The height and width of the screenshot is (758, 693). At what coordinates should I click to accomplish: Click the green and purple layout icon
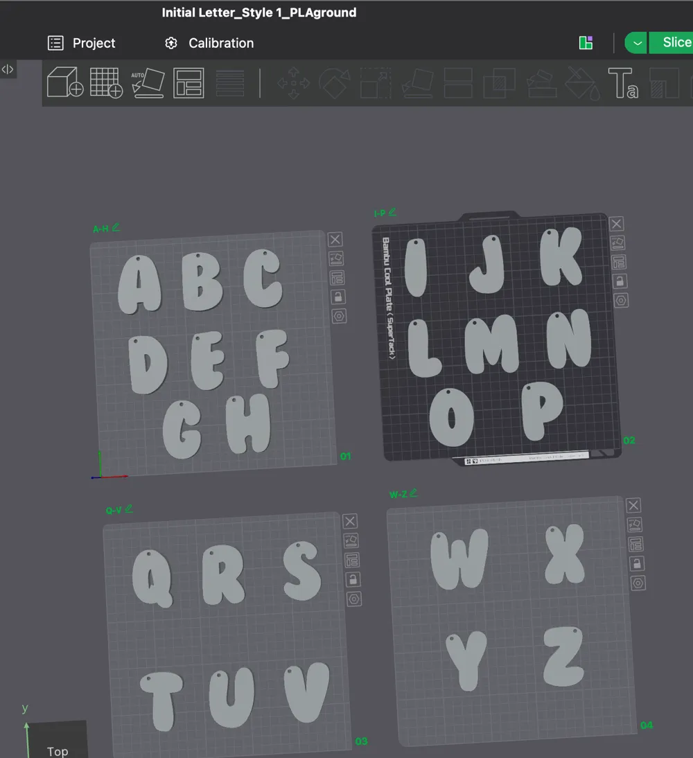coord(586,43)
